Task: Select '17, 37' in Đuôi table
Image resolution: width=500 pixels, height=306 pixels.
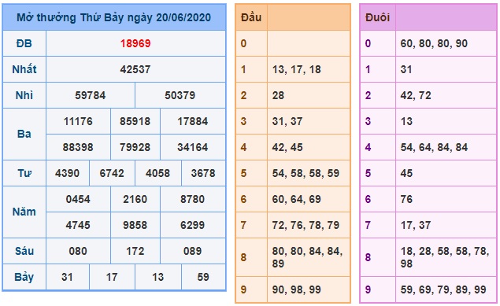Action: click(x=416, y=225)
